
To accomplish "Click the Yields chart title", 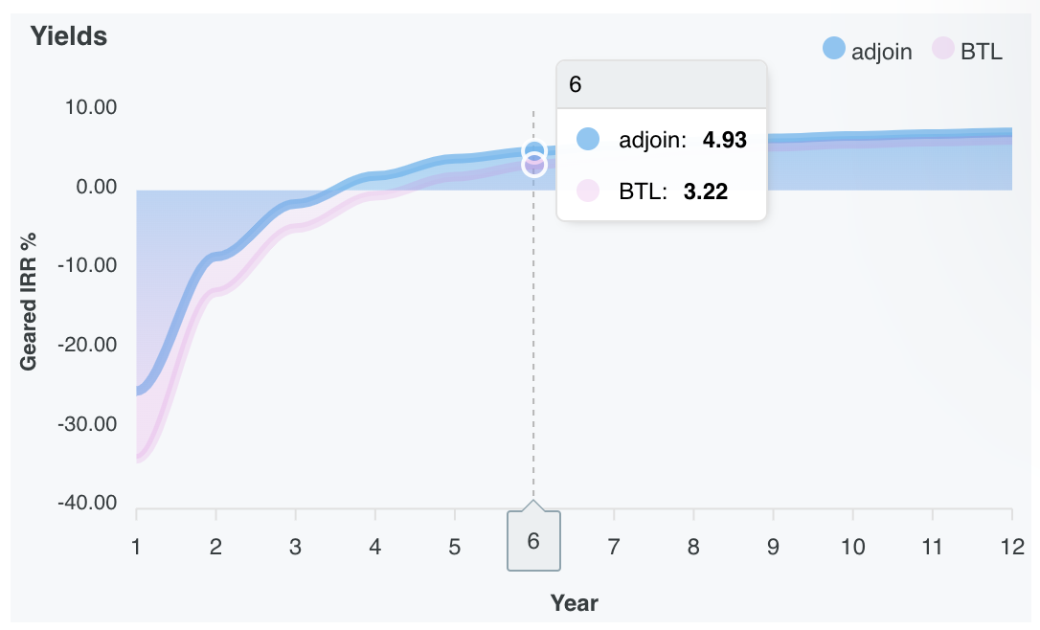I will tap(68, 36).
